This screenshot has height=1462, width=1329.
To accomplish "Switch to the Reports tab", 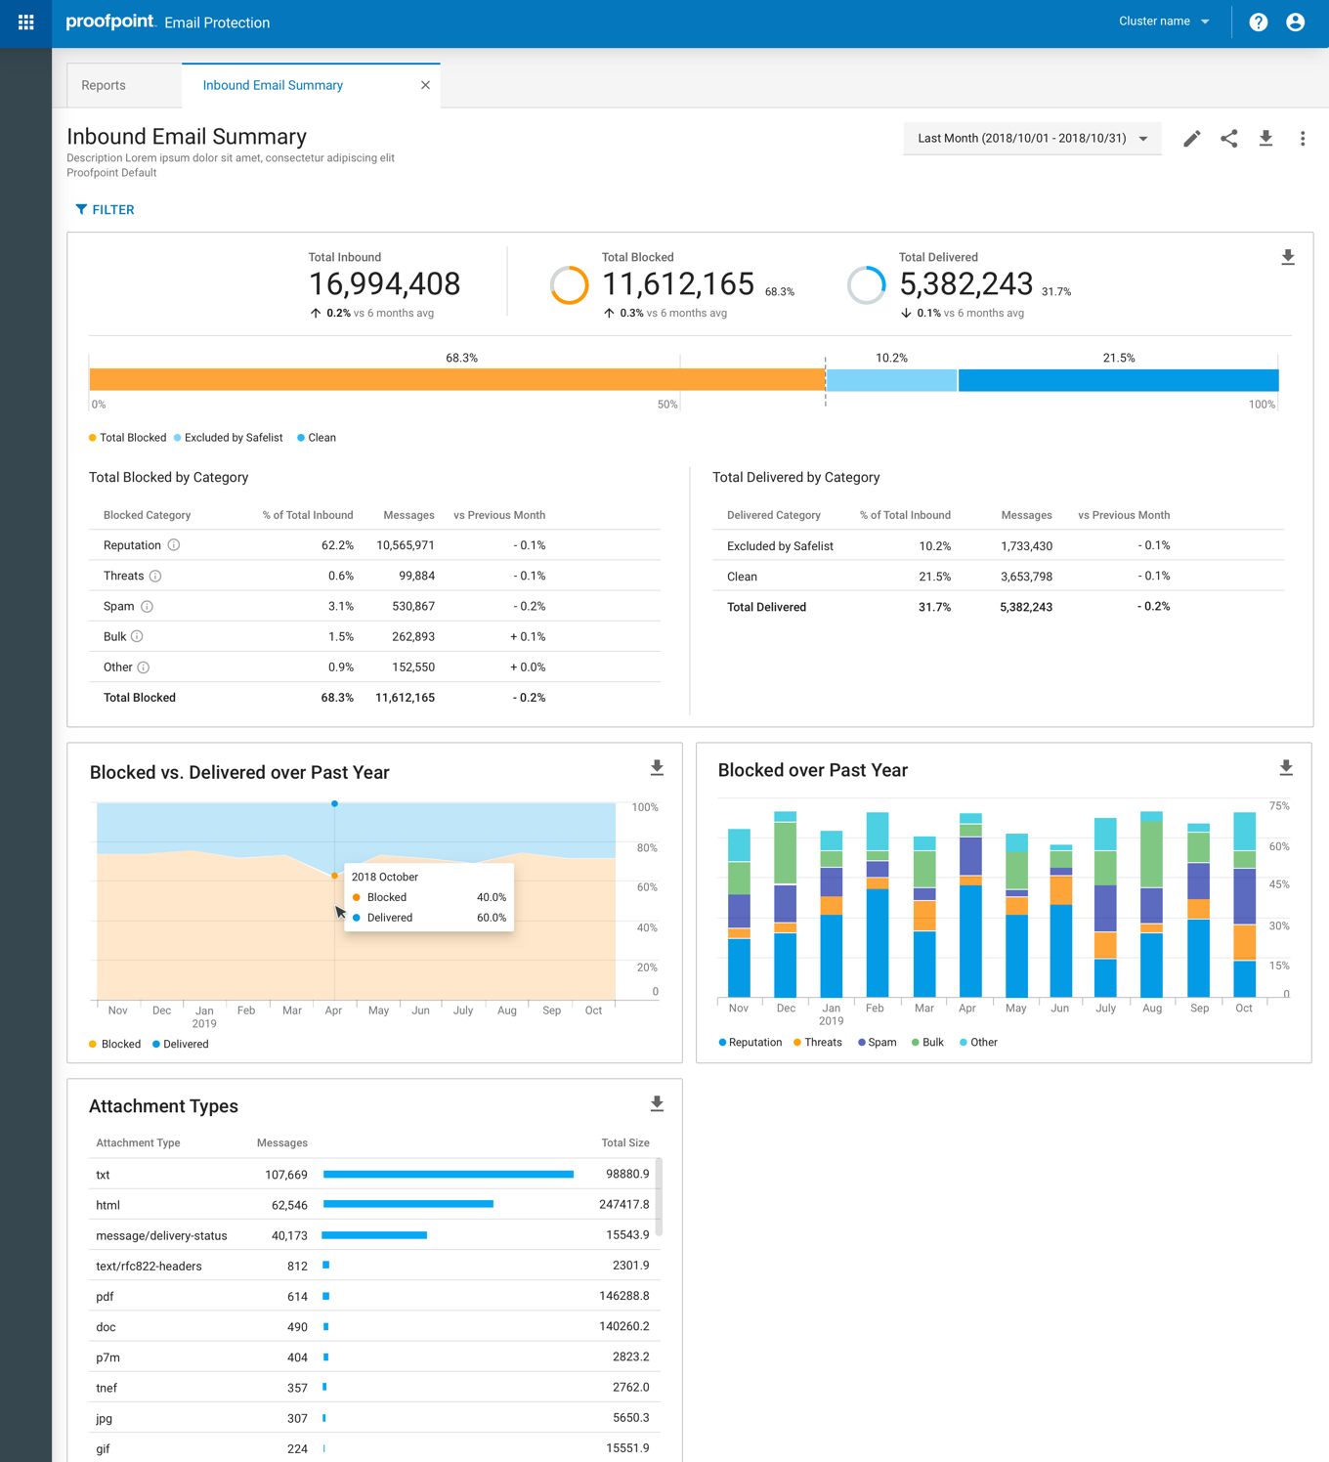I will click(104, 85).
